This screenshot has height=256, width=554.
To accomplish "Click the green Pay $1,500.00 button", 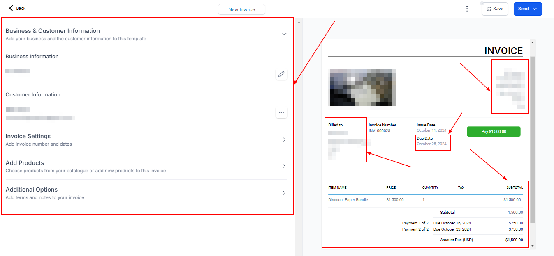I will click(494, 132).
